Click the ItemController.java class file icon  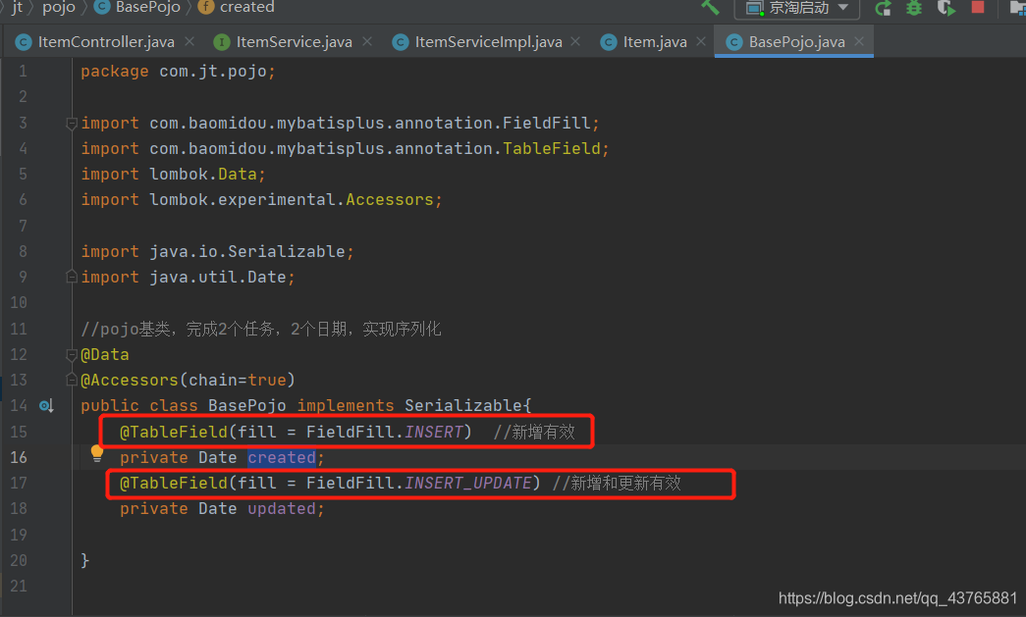click(24, 42)
